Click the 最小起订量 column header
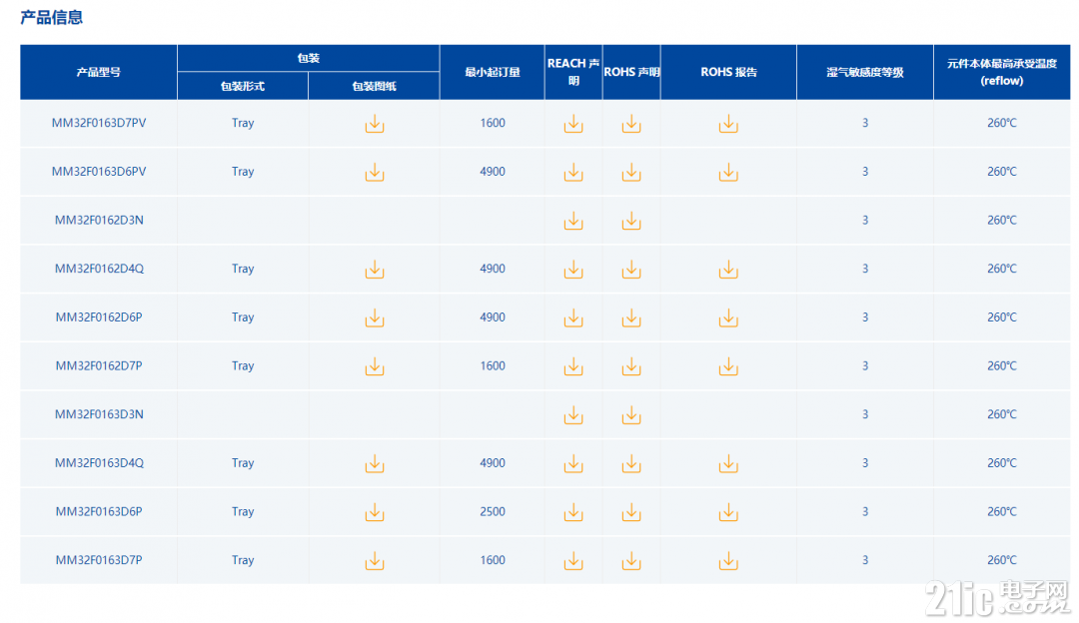Screen dimensions: 1079x623 [492, 72]
